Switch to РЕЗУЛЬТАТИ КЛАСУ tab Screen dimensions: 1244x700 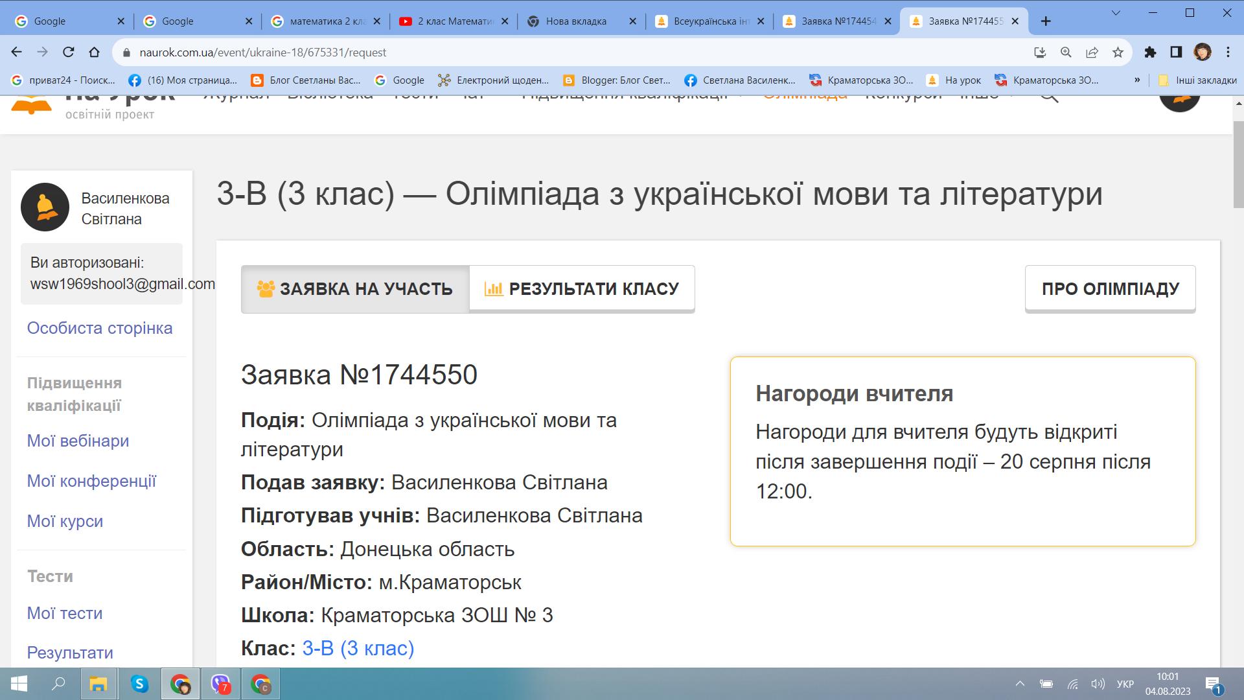581,289
